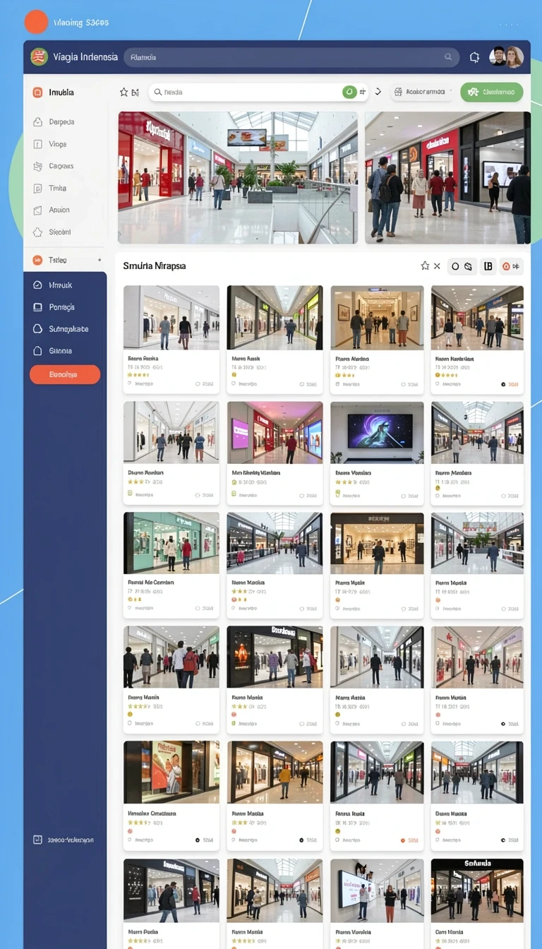Click the Smurla Nirapsia section title
The height and width of the screenshot is (949, 542).
pyautogui.click(x=155, y=266)
